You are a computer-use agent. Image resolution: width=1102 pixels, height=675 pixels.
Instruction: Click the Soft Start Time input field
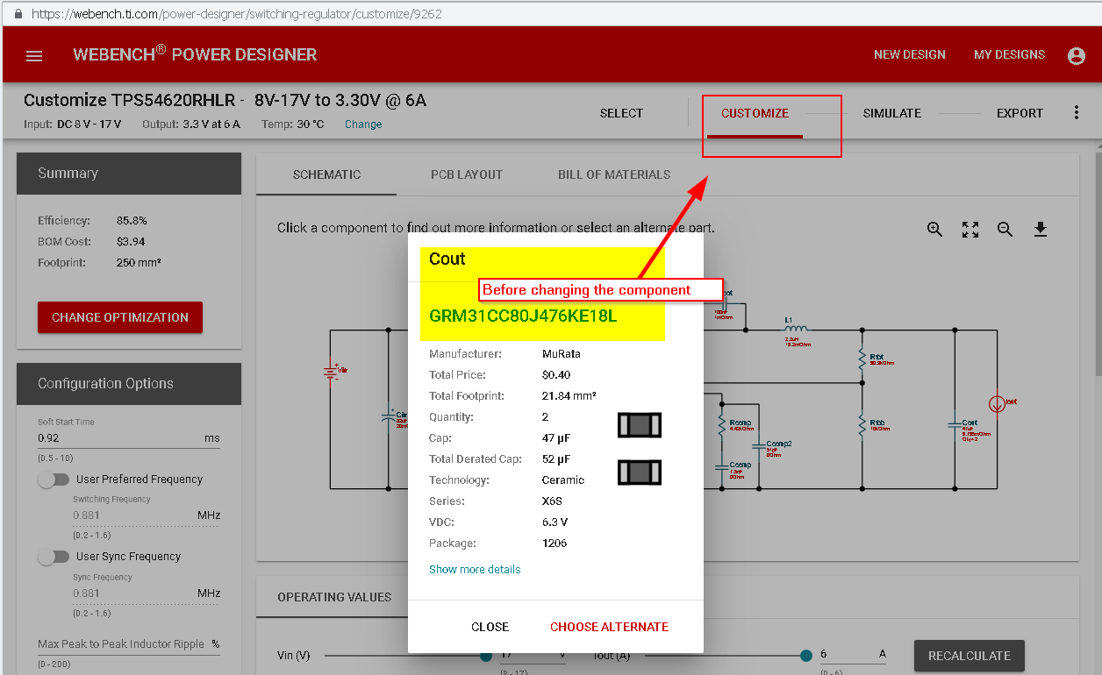(x=128, y=438)
